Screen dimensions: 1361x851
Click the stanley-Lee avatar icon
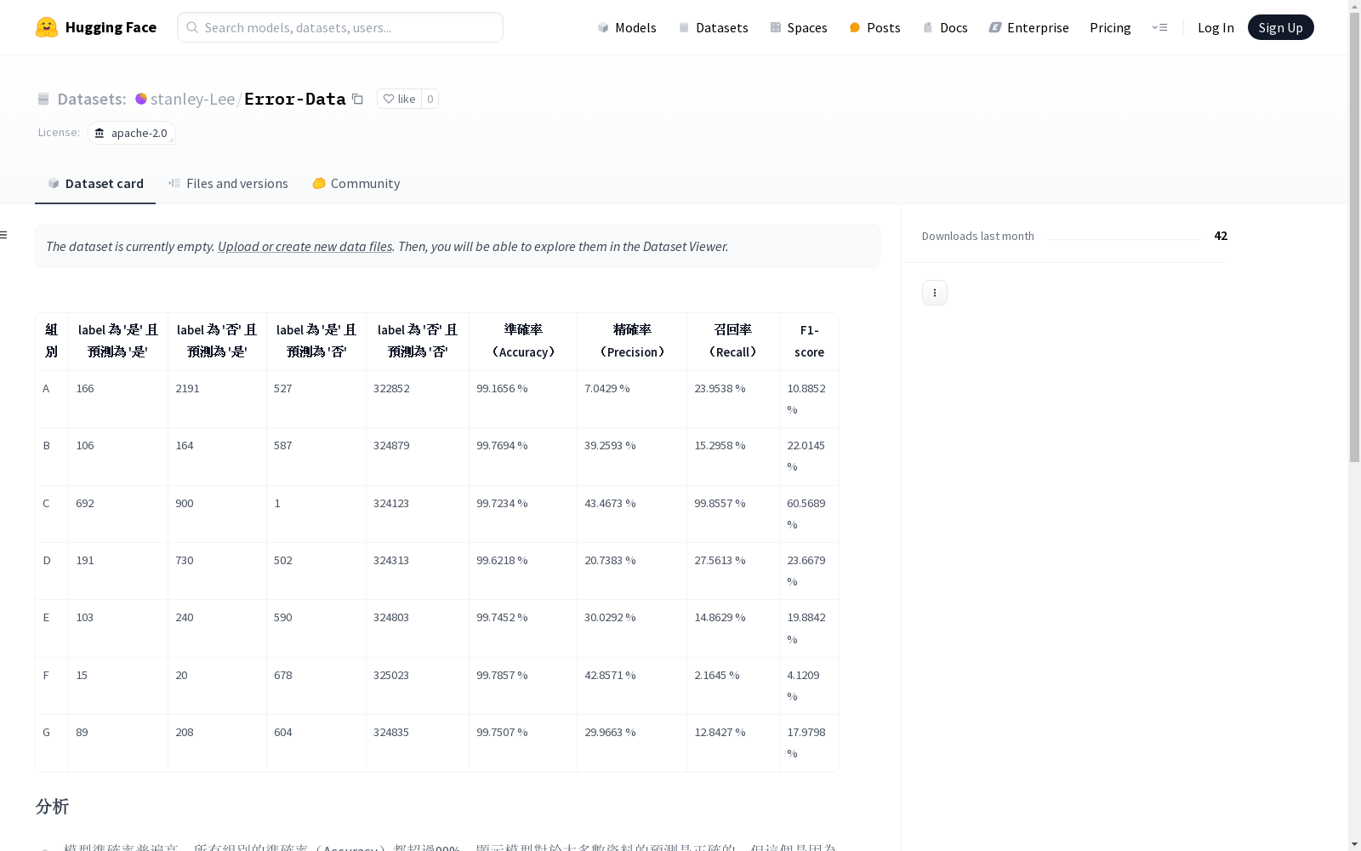coord(141,99)
